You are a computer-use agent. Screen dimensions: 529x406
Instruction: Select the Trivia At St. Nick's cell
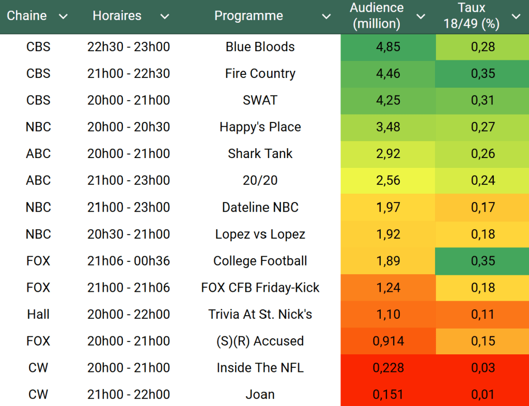pos(260,314)
